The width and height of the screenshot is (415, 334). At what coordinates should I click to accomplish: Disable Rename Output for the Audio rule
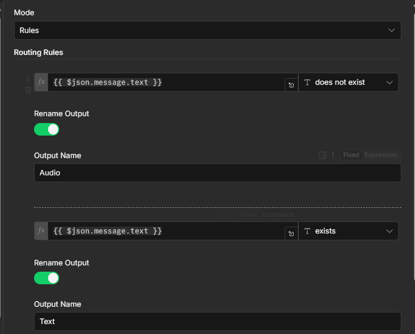[47, 129]
